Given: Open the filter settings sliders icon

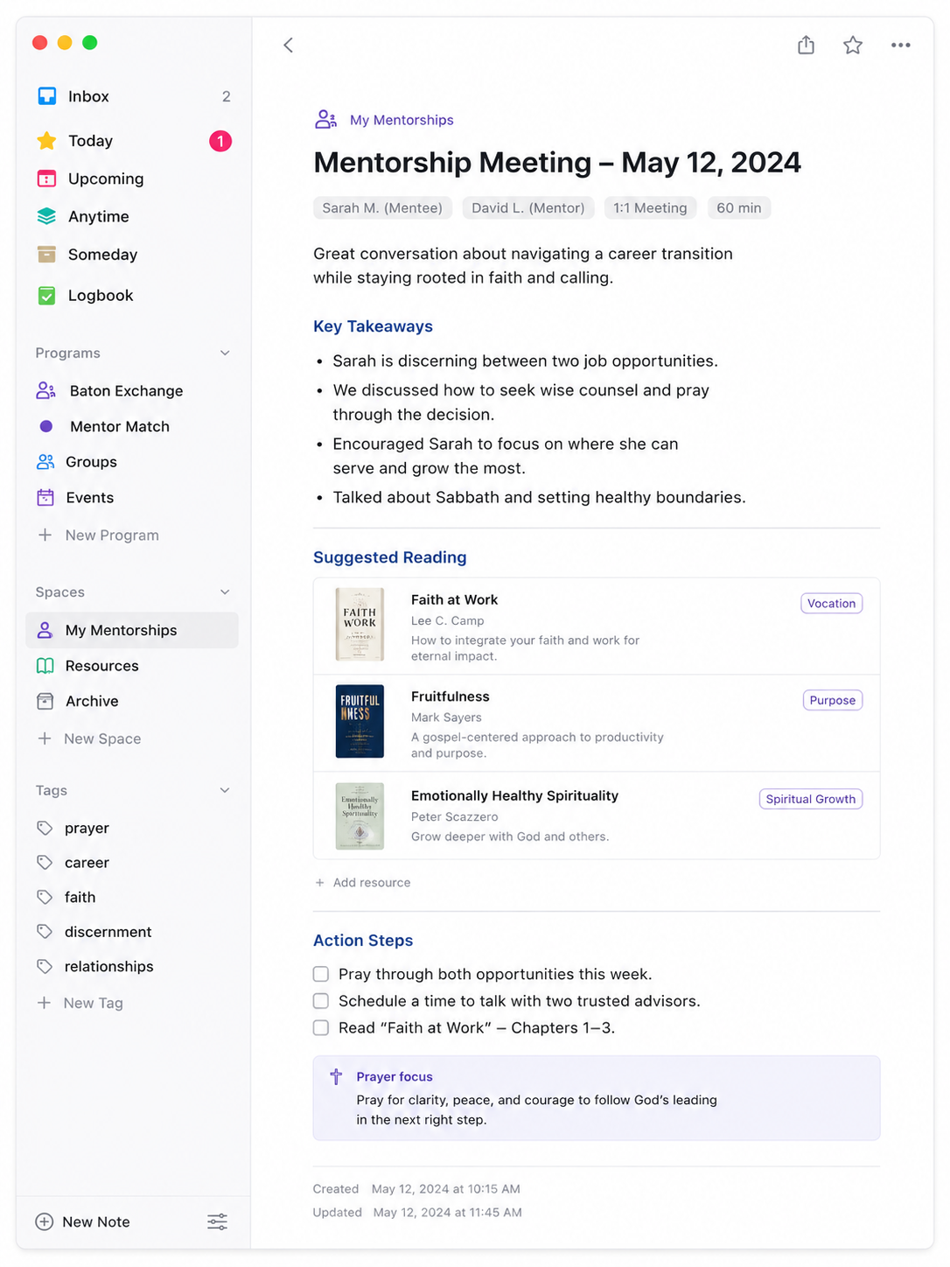Looking at the screenshot, I should click(x=218, y=1221).
